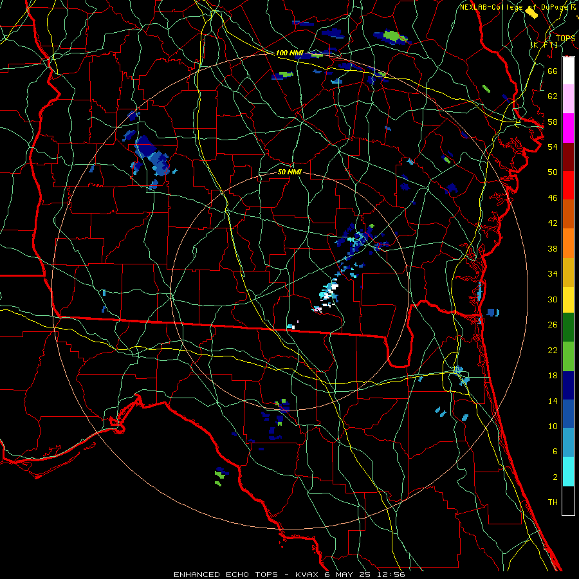This screenshot has width=579, height=579.
Task: Click the "100 NMI" range ring label
Action: (289, 53)
